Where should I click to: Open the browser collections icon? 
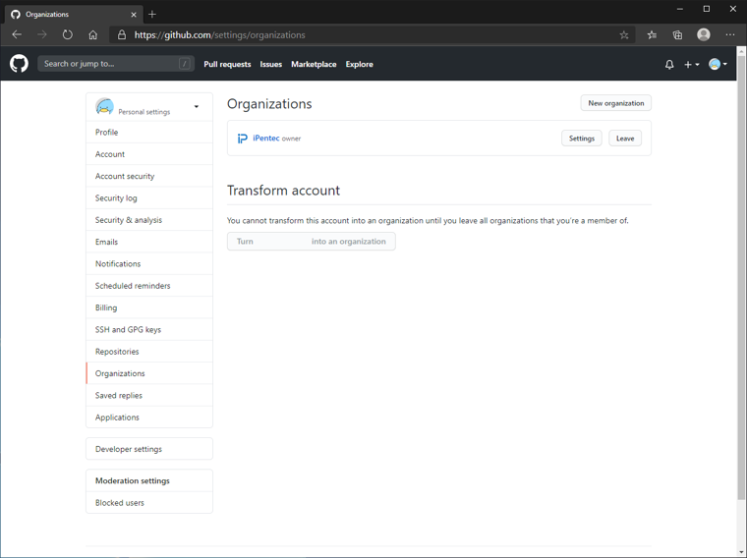[x=677, y=34]
